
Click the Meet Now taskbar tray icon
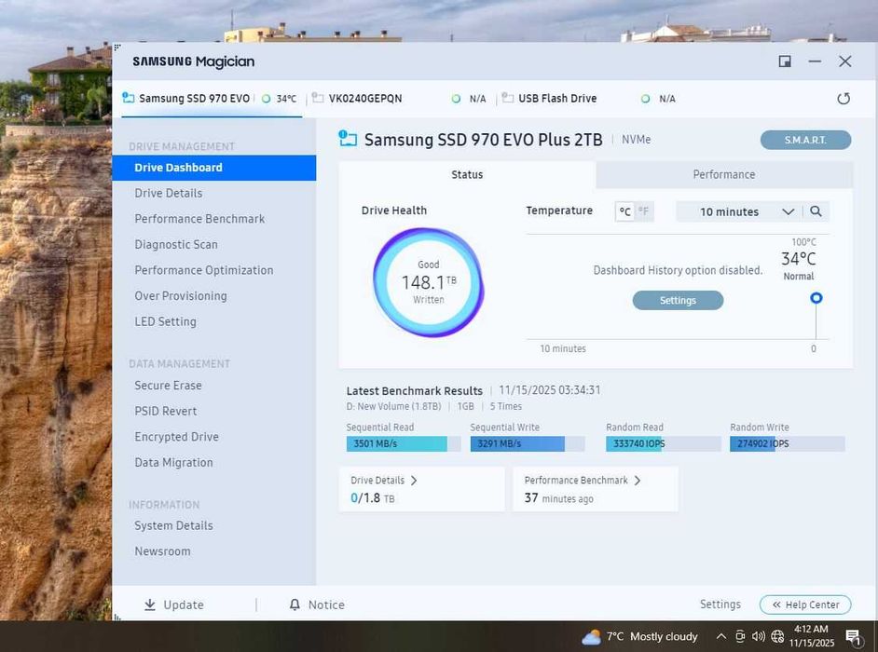pyautogui.click(x=740, y=636)
